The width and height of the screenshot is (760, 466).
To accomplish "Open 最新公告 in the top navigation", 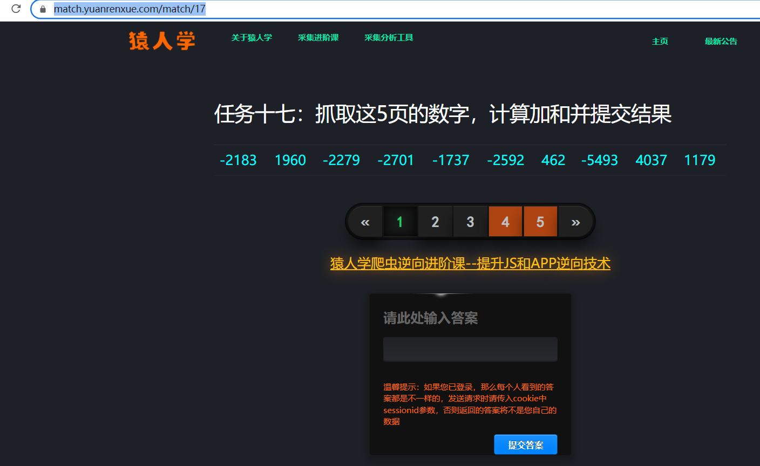I will pos(721,42).
